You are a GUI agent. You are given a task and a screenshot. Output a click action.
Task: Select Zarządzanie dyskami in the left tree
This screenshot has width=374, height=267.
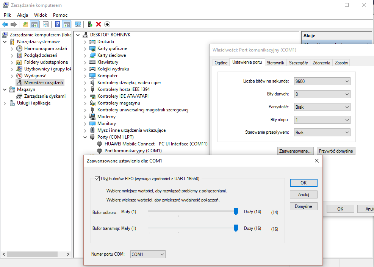45,96
